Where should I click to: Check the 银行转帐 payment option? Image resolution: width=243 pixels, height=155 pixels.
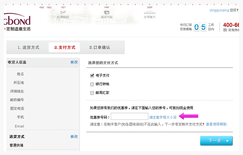click(92, 84)
